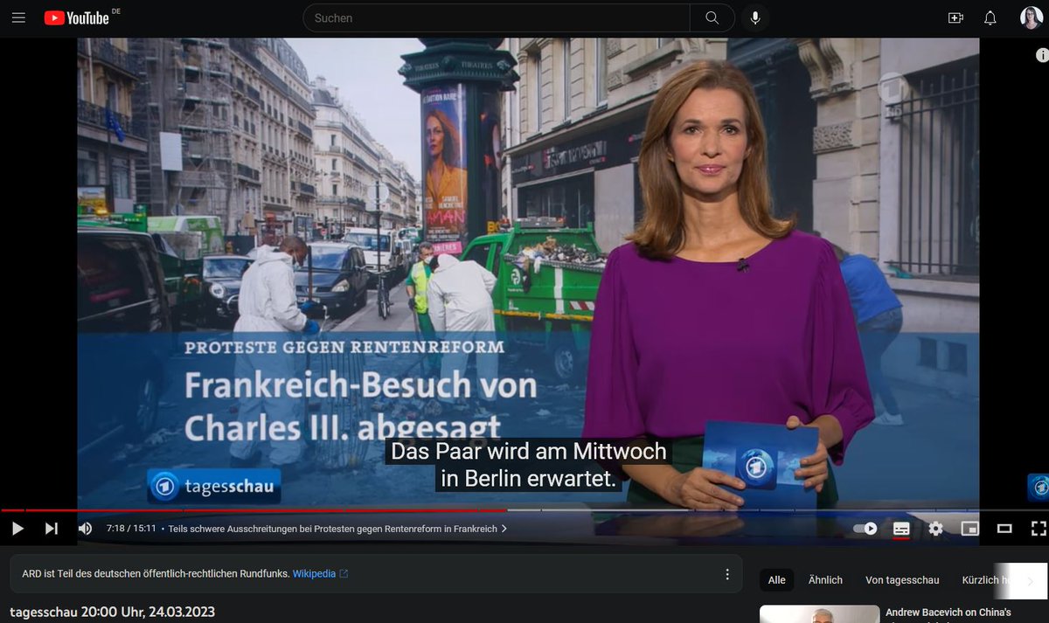Toggle theater mode
Viewport: 1049px width, 623px height.
point(1004,529)
